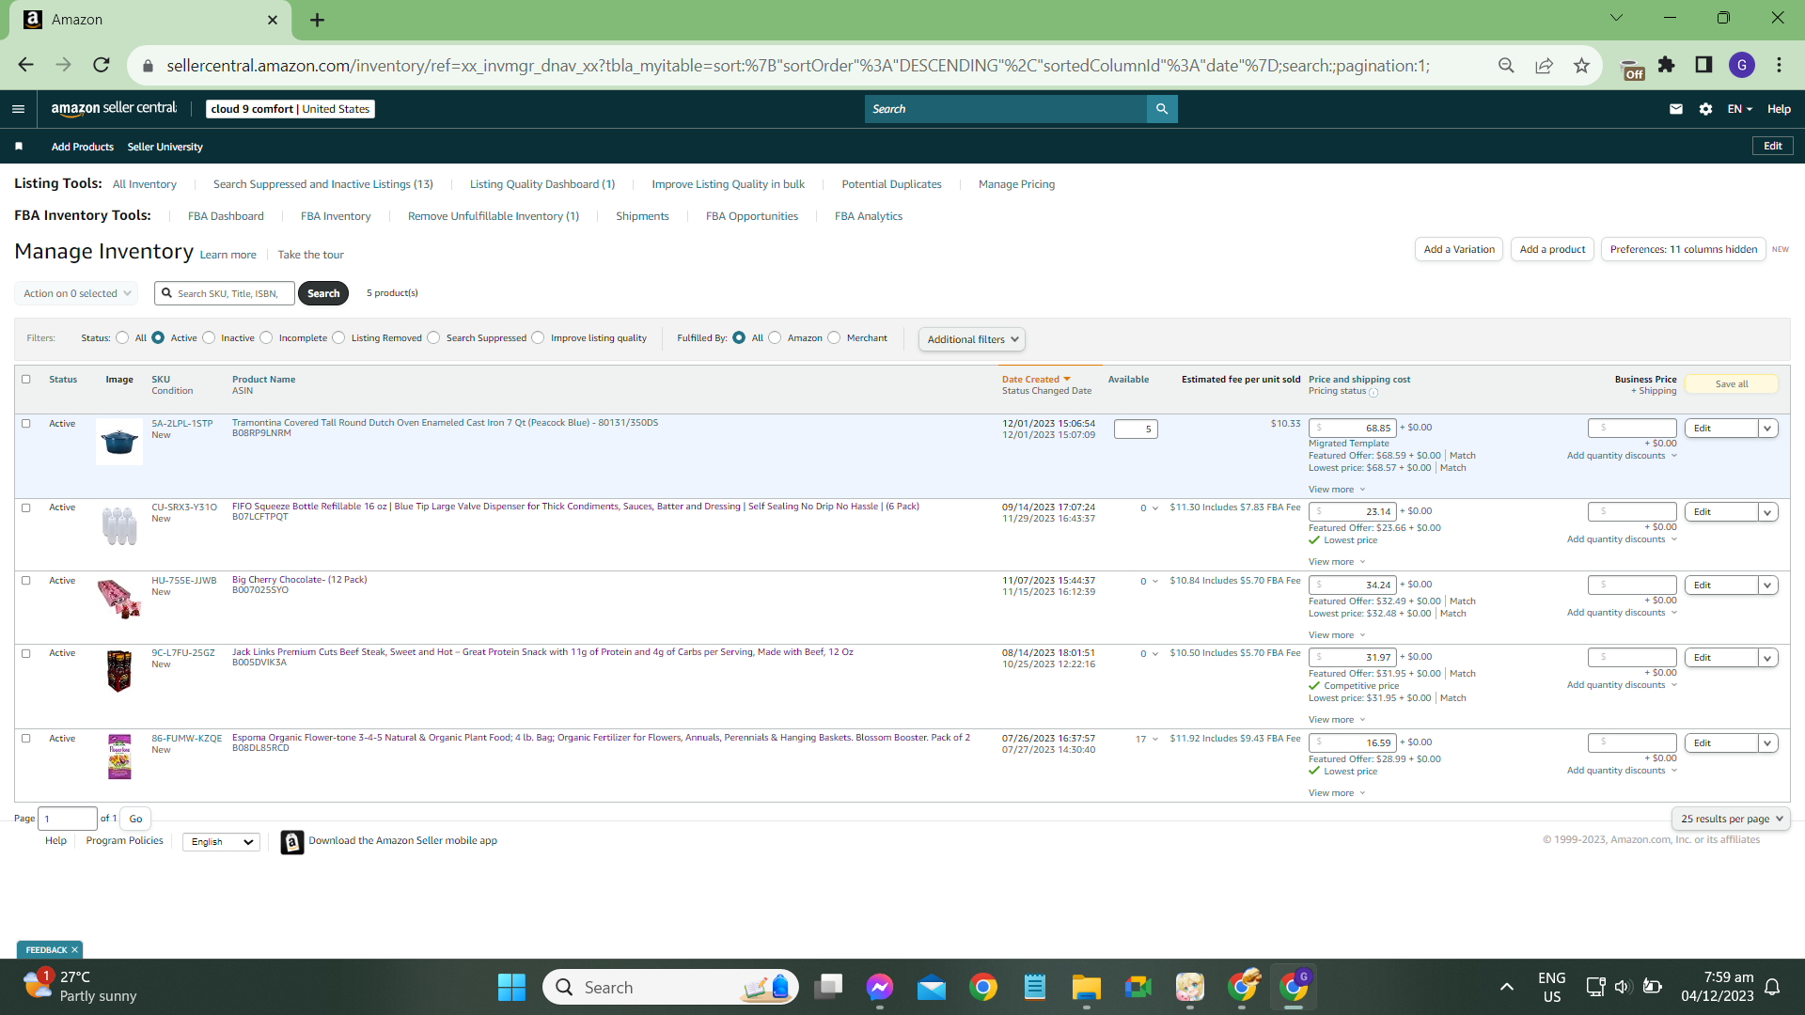Open the Windows Start menu
This screenshot has width=1805, height=1015.
[511, 987]
